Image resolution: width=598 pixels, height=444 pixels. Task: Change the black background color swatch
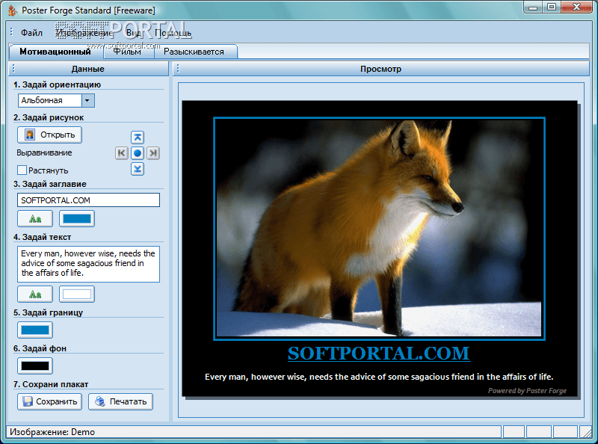(x=35, y=366)
